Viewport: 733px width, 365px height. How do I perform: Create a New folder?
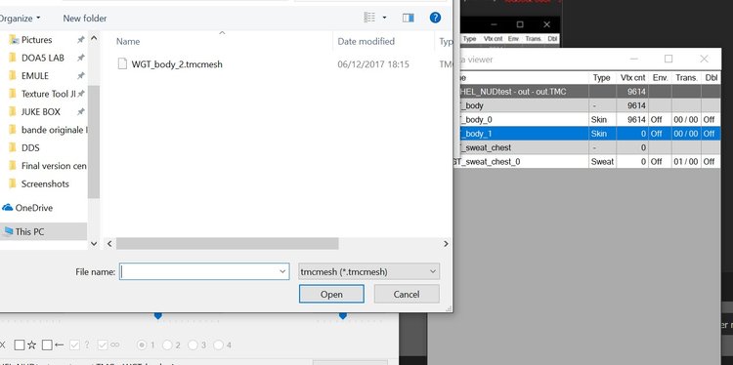coord(85,19)
